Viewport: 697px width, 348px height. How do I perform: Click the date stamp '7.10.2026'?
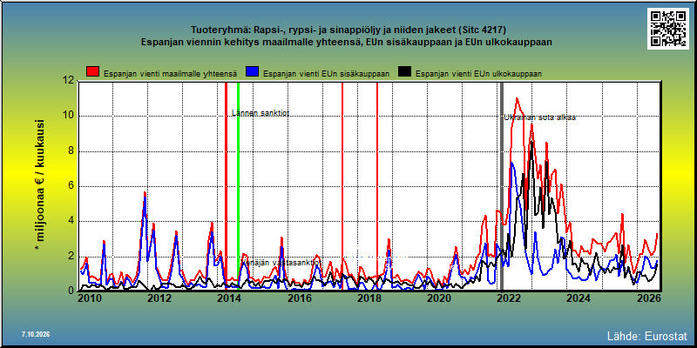pyautogui.click(x=36, y=334)
